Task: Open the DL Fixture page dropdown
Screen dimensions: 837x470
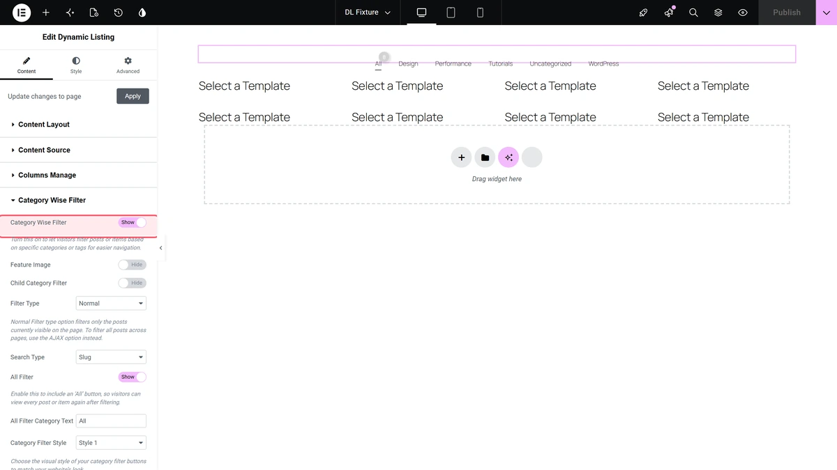Action: tap(368, 13)
